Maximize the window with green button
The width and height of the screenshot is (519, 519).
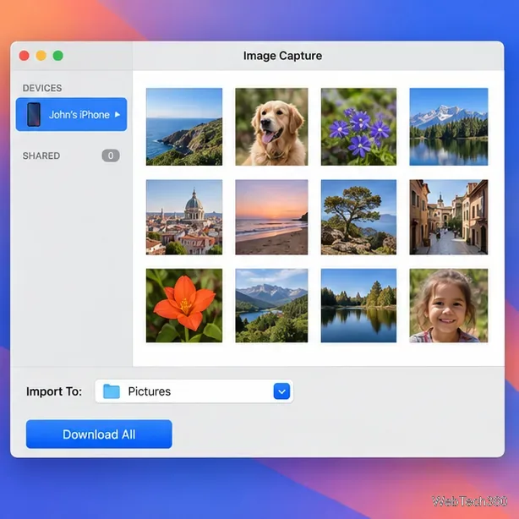[x=58, y=56]
